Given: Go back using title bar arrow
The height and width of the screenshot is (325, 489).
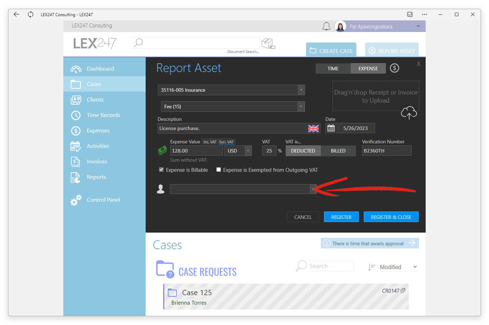Looking at the screenshot, I should [17, 14].
